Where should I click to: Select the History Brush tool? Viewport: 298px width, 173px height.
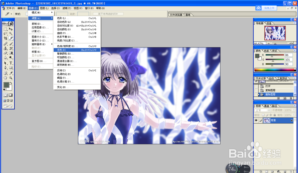click(x=11, y=48)
